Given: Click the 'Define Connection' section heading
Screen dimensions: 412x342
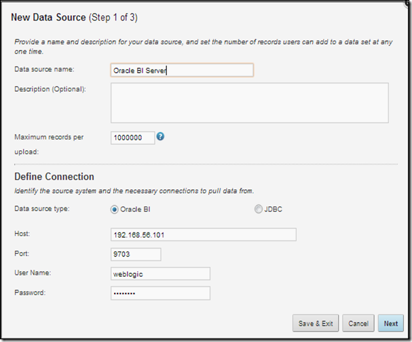Looking at the screenshot, I should (x=54, y=177).
